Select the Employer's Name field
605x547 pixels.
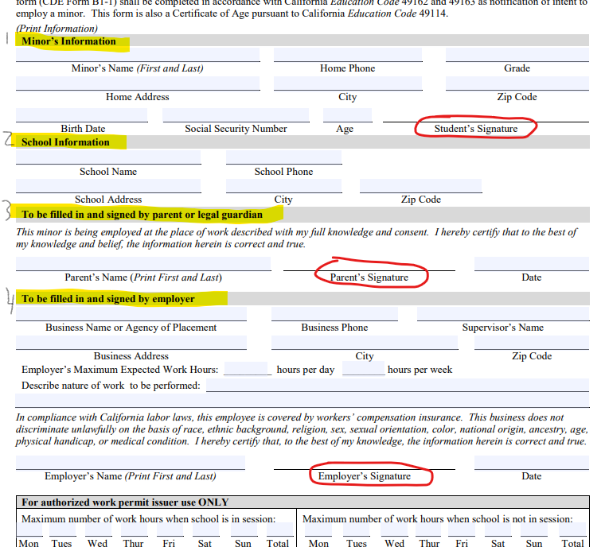[x=131, y=463]
